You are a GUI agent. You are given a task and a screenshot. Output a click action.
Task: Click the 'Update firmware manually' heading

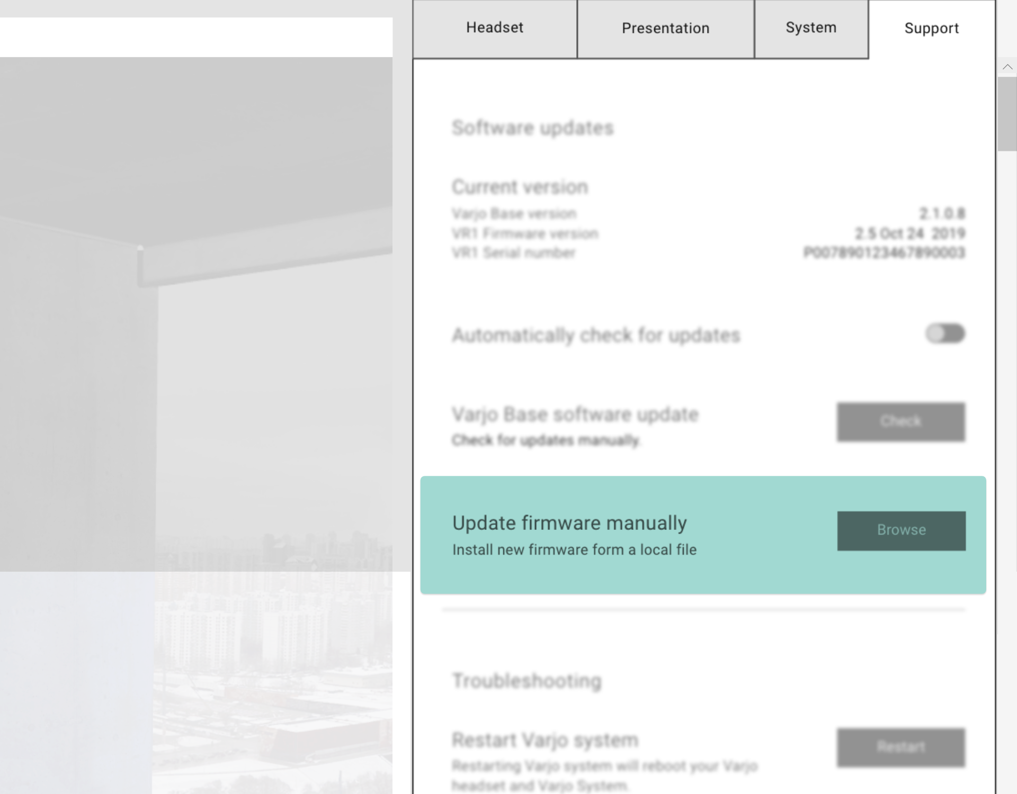coord(569,523)
